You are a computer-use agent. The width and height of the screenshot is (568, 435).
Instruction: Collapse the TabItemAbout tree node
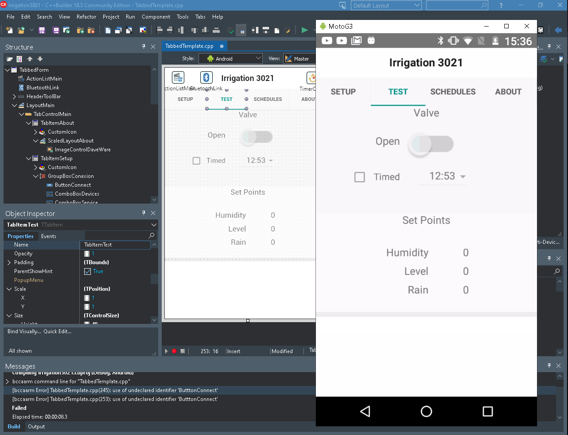(x=28, y=123)
